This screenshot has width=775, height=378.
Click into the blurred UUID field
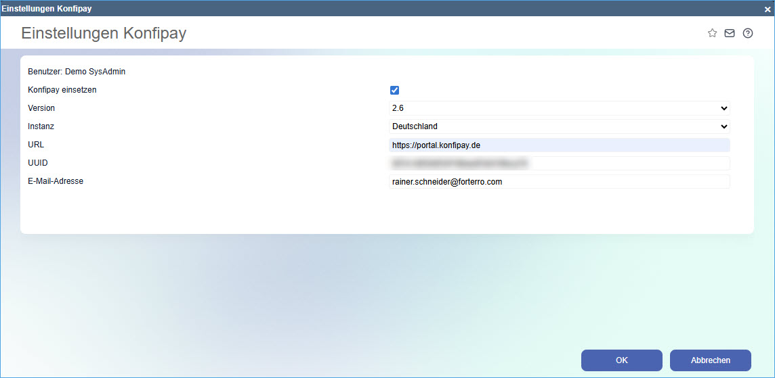pyautogui.click(x=560, y=164)
